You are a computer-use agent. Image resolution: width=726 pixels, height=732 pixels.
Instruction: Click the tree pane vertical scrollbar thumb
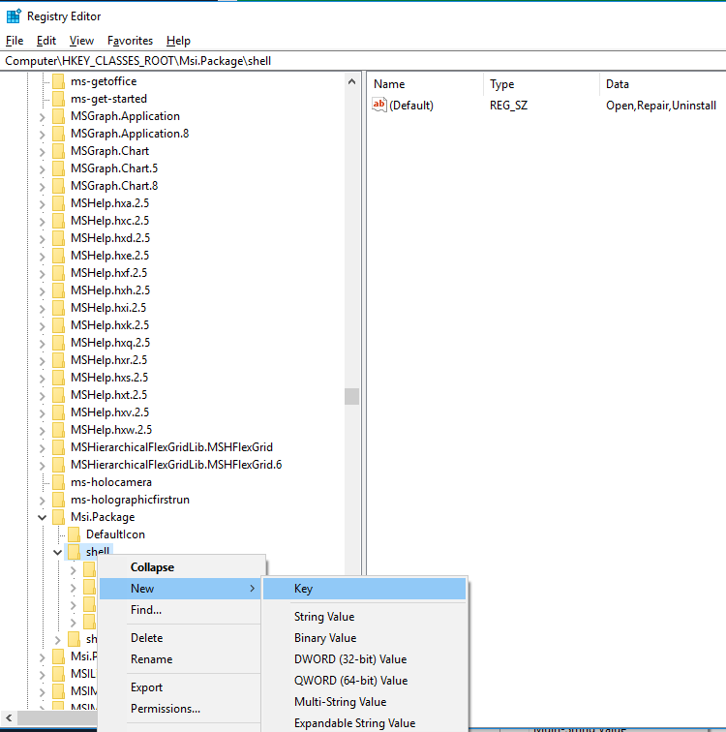(x=351, y=395)
